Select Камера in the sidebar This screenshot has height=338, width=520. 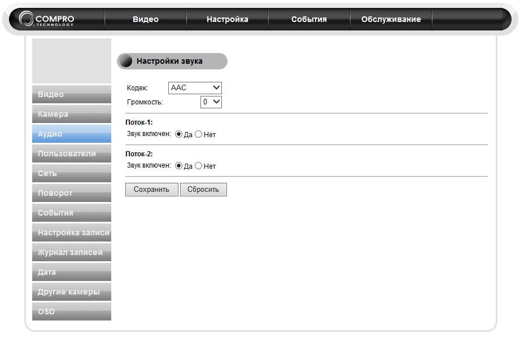coord(72,114)
